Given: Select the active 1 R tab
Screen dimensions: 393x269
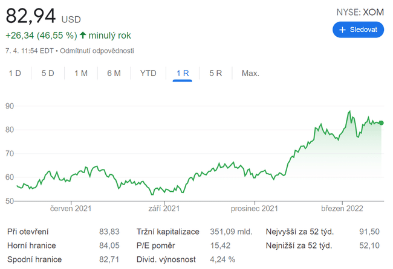Looking at the screenshot, I should click(183, 73).
